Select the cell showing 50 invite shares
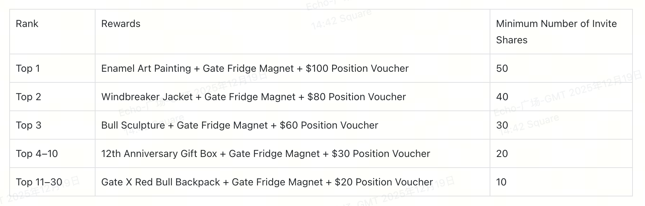645x206 pixels. [502, 69]
